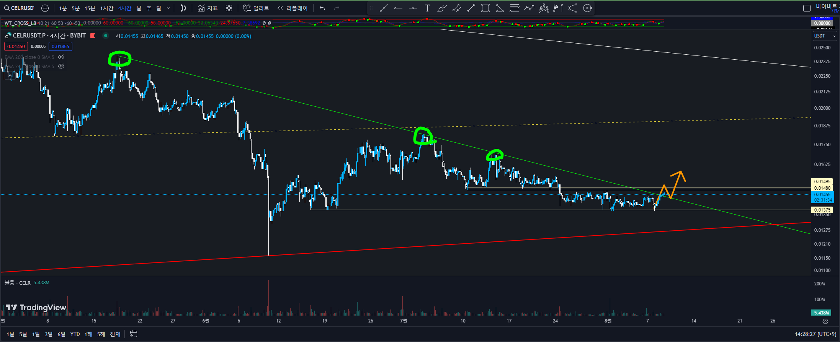Image resolution: width=840 pixels, height=342 pixels.
Task: Open the indicator templates grid icon
Action: 229,8
